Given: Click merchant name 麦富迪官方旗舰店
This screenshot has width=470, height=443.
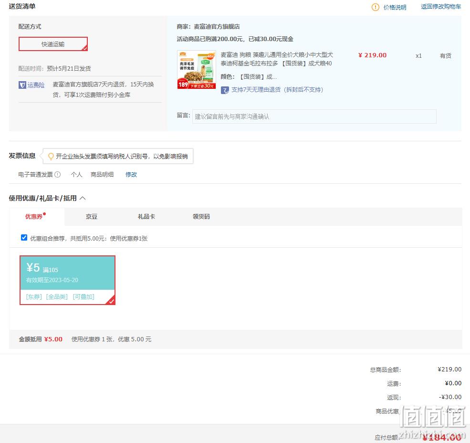Looking at the screenshot, I should click(217, 27).
